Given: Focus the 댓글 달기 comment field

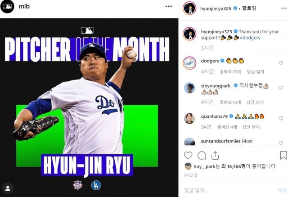Looking at the screenshot, I should coord(228,190).
